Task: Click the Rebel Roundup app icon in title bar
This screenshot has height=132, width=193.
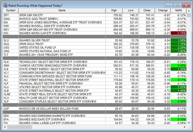Action: click(5, 5)
